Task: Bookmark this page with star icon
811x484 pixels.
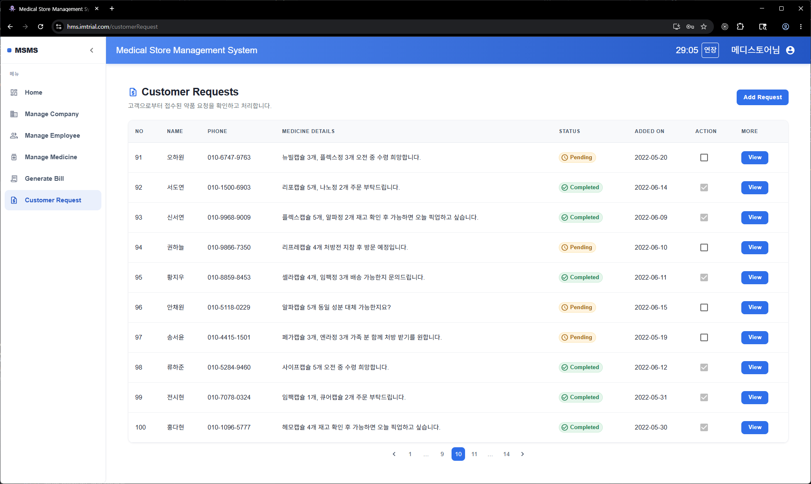Action: click(x=704, y=27)
